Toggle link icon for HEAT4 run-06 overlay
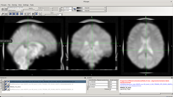173x97 pixels. [6, 90]
